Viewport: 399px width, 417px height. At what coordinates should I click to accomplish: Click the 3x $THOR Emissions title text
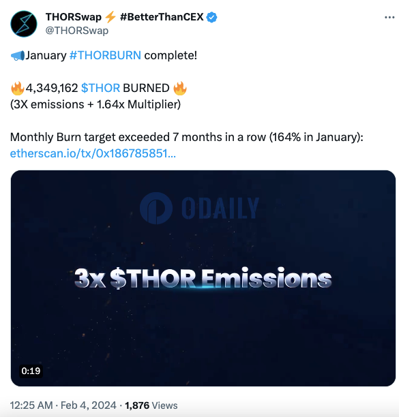pos(203,279)
